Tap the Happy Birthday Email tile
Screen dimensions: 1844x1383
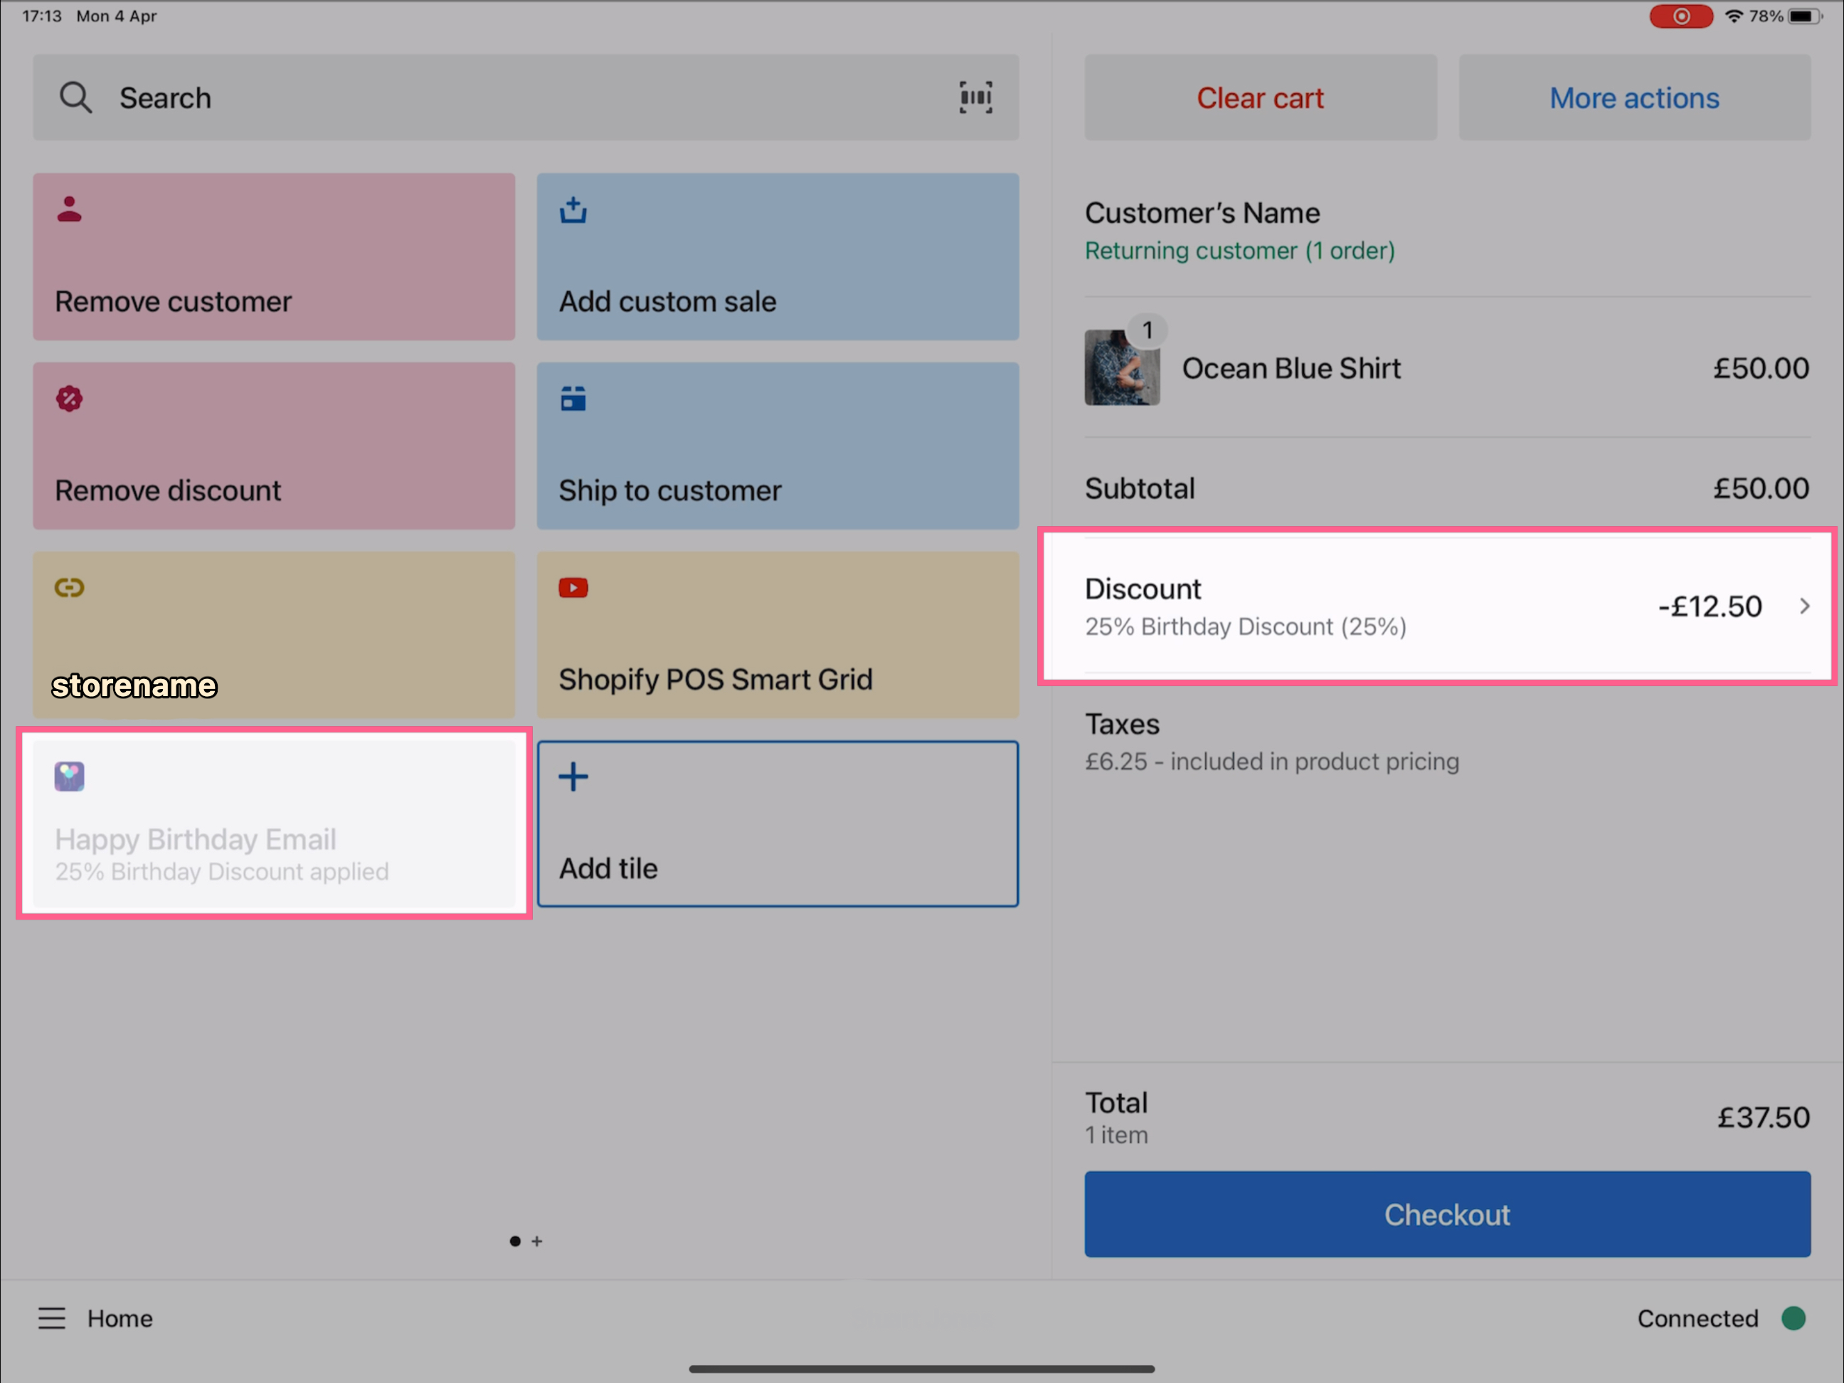coord(273,824)
